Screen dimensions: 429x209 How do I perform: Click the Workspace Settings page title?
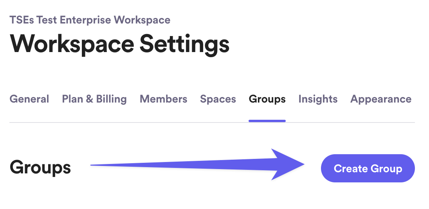pyautogui.click(x=119, y=43)
